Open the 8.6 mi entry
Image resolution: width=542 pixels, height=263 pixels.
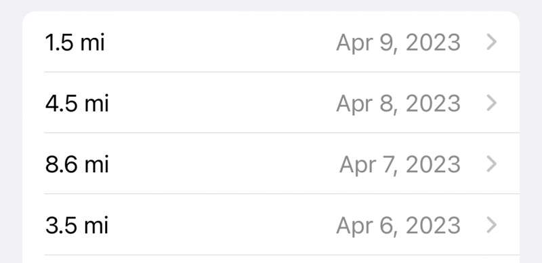point(271,163)
